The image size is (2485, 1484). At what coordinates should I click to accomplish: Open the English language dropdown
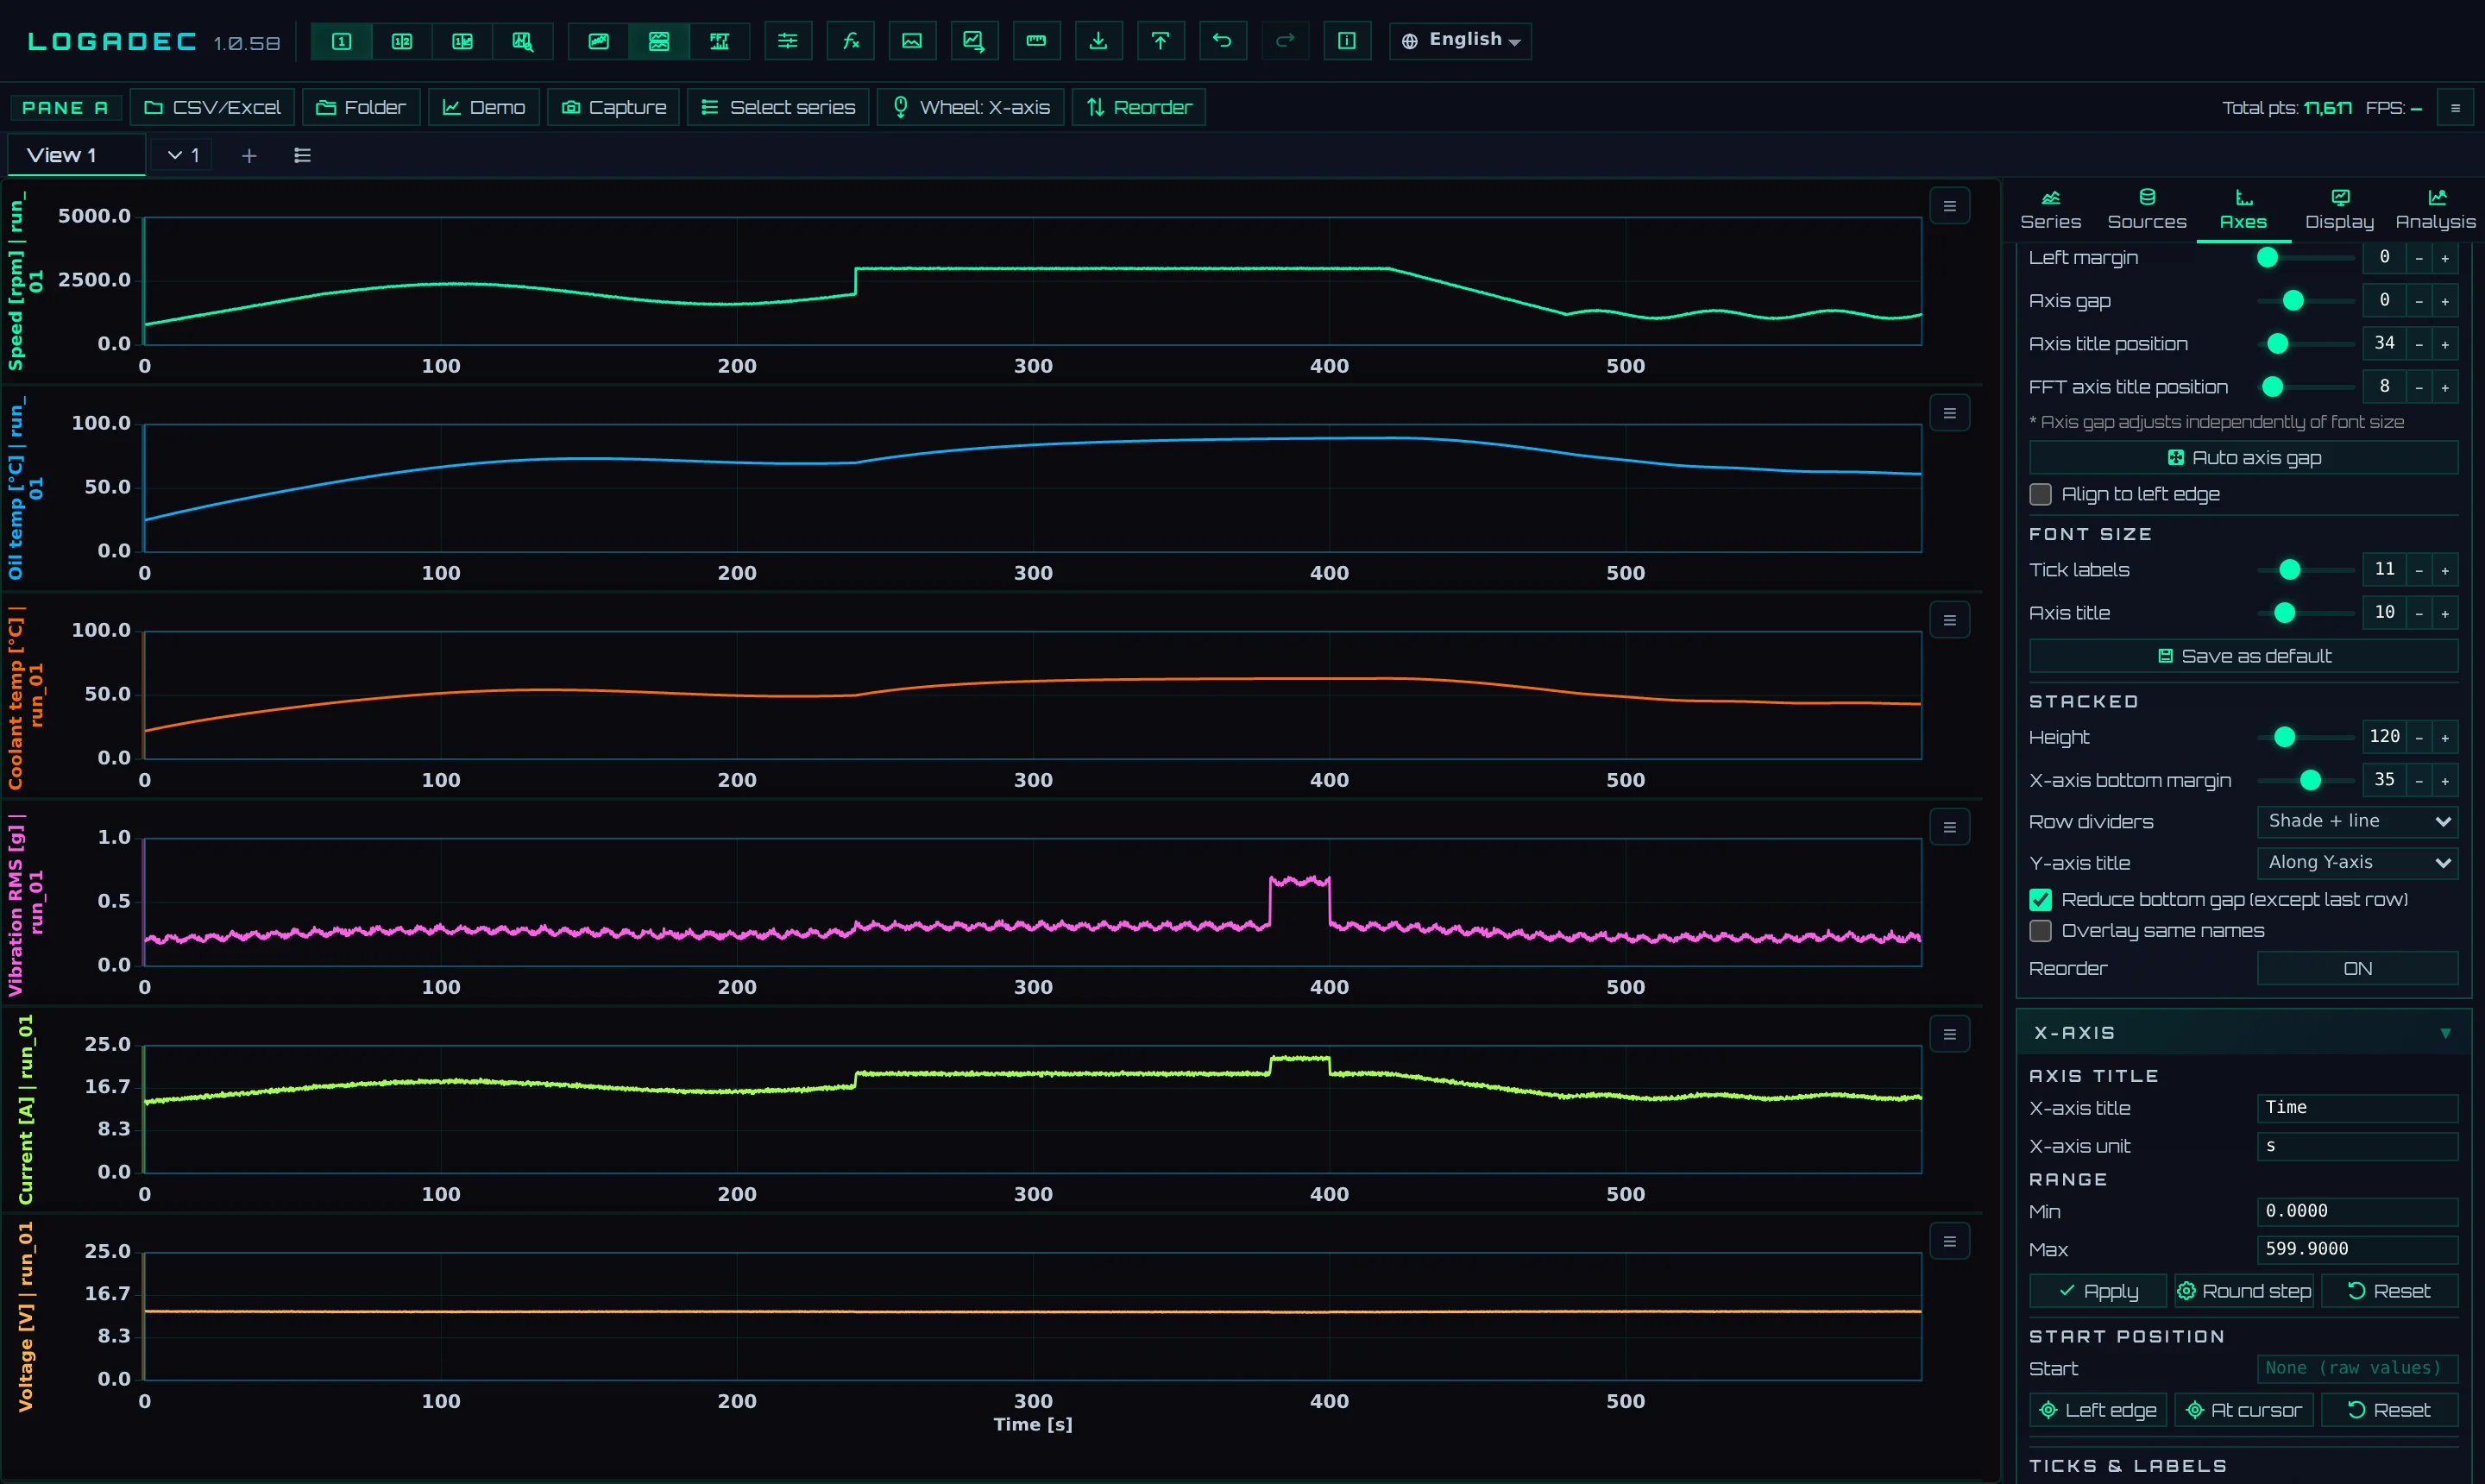click(x=1460, y=41)
